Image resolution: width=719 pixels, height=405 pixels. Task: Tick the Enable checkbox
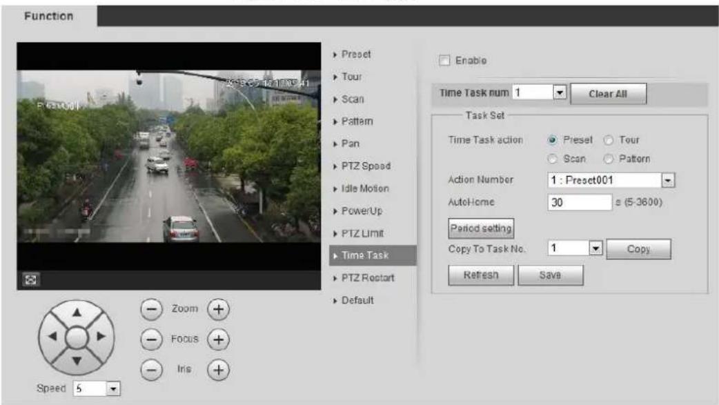[444, 61]
